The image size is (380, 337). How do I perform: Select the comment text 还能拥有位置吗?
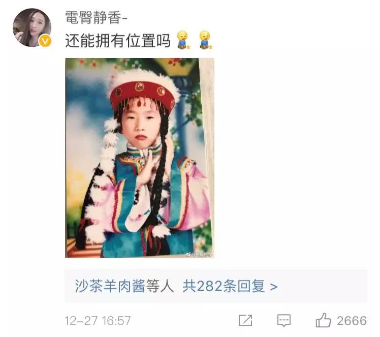click(x=117, y=40)
